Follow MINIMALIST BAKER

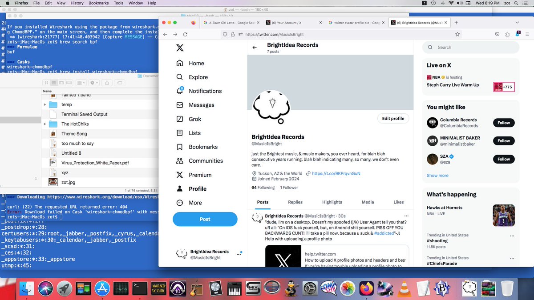(504, 141)
